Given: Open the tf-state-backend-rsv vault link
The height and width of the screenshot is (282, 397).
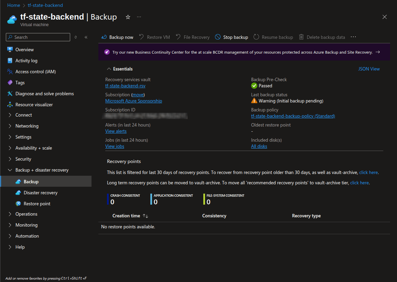Looking at the screenshot, I should [125, 86].
